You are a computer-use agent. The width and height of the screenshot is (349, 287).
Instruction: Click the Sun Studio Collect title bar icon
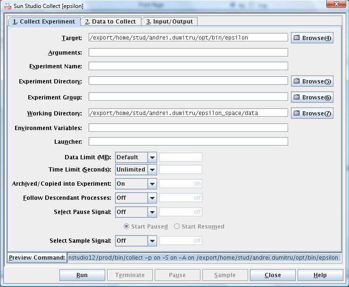click(x=8, y=6)
